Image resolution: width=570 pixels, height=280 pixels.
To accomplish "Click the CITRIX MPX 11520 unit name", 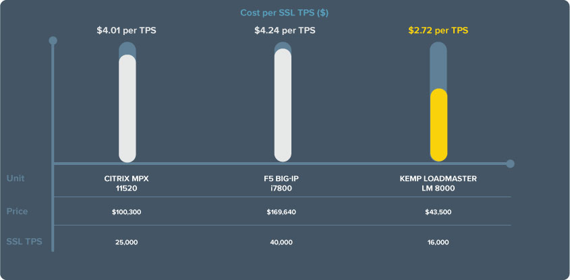I will [x=127, y=184].
